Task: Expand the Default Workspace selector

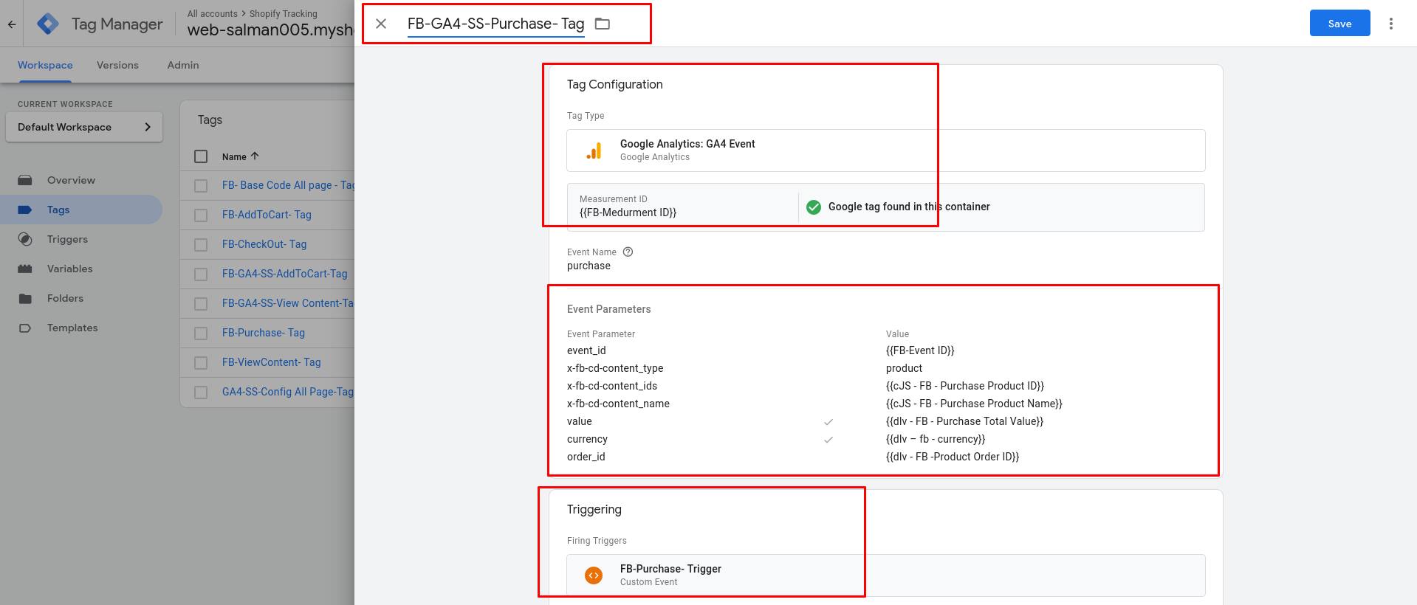Action: (84, 127)
